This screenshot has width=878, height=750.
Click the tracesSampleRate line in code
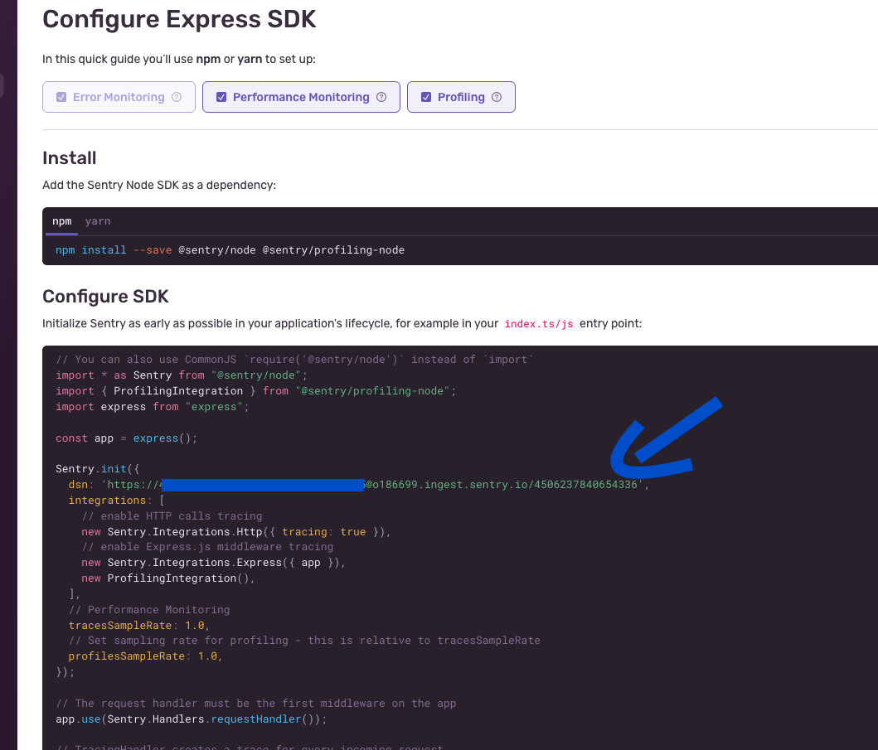pyautogui.click(x=138, y=625)
